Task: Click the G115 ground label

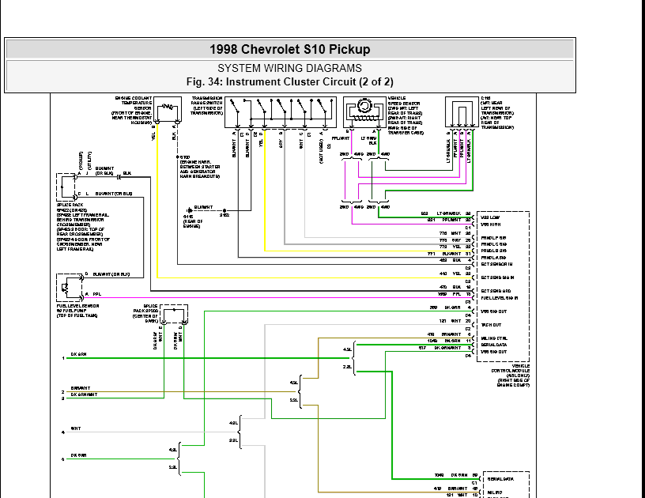Action: click(193, 221)
